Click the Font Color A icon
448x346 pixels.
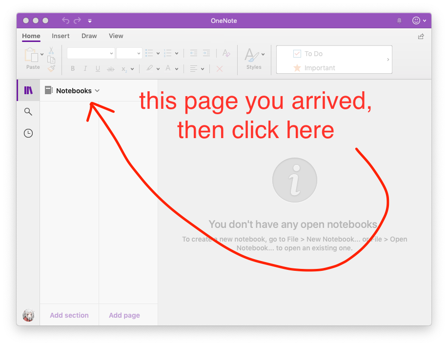[x=168, y=68]
